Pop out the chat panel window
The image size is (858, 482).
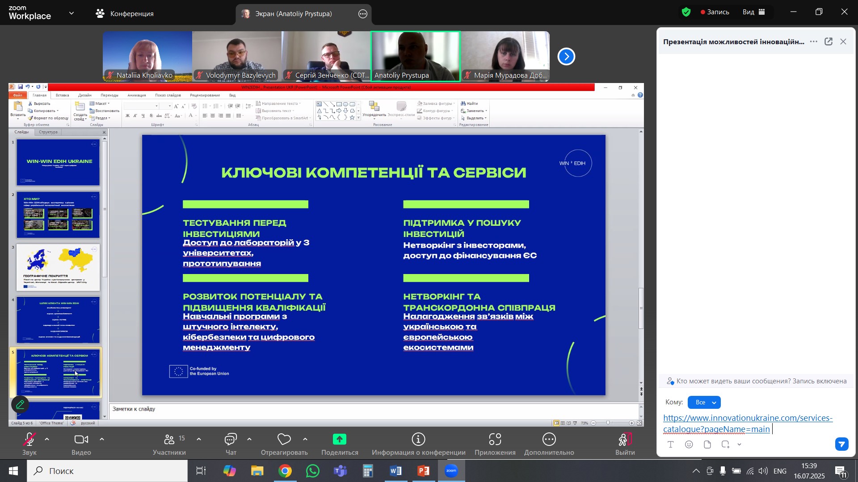829,42
